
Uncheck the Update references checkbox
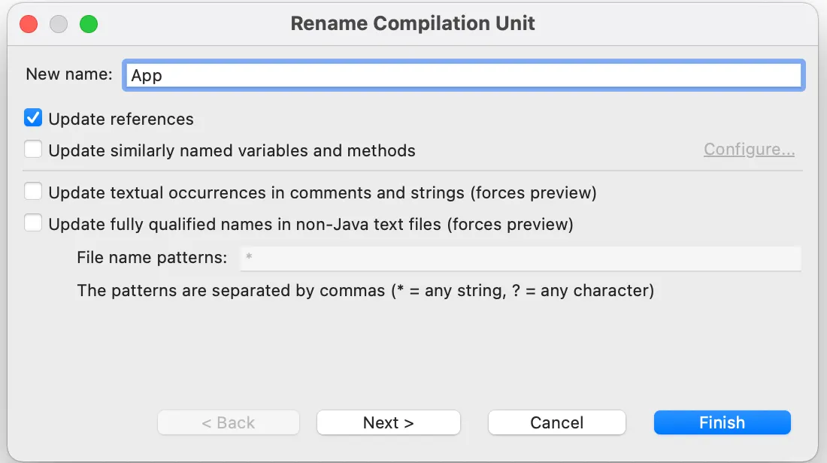(33, 118)
